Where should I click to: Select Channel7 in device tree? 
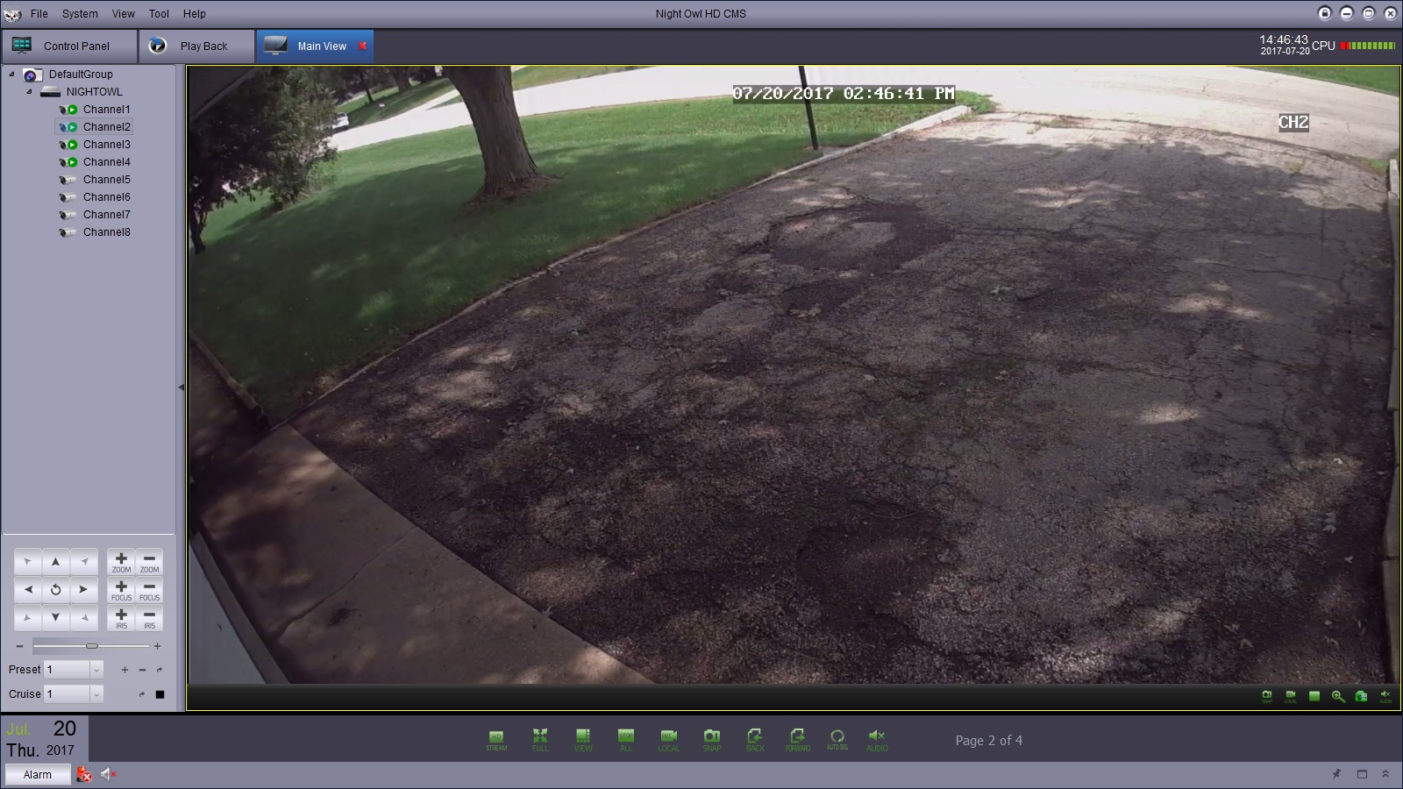106,215
